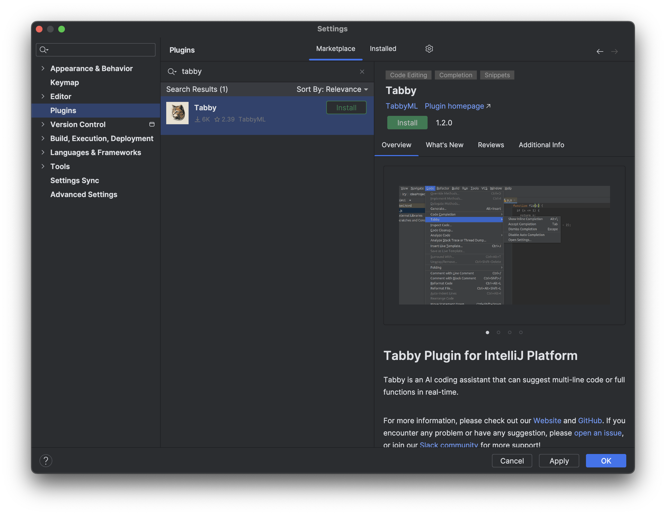Select the fourth screenshot carousel dot
666x515 pixels.
click(x=521, y=332)
